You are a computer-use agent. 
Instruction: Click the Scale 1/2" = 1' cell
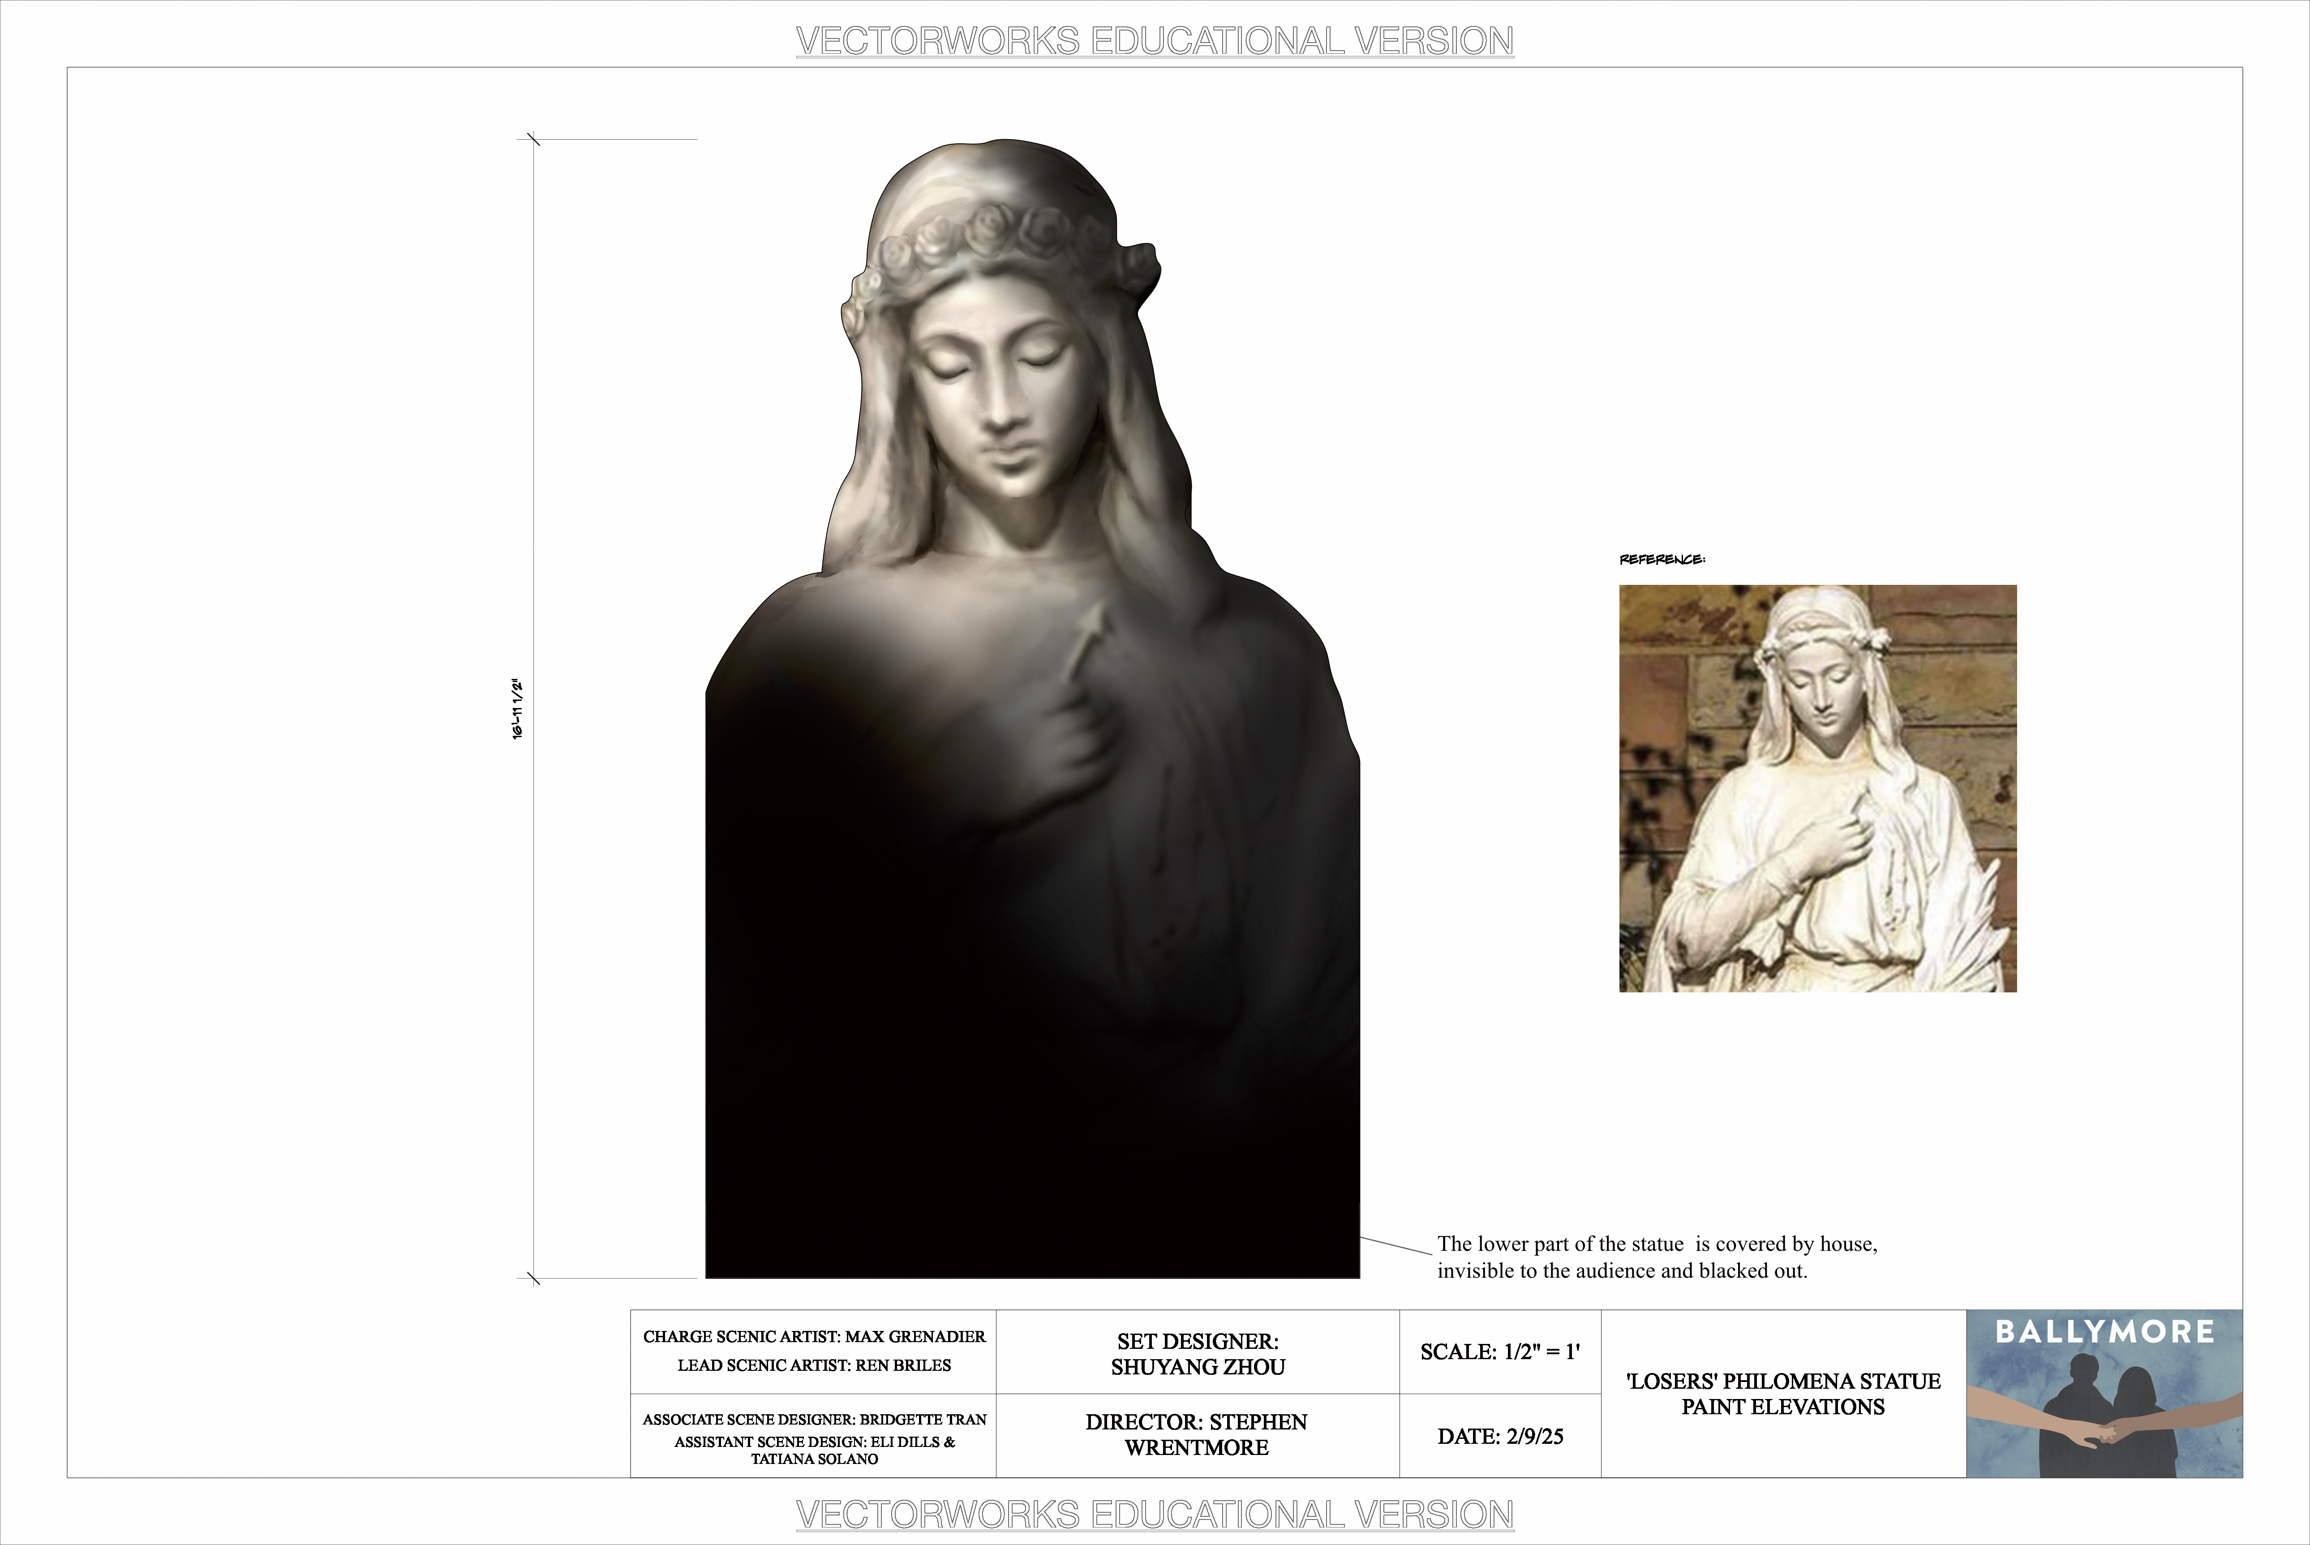1499,1353
